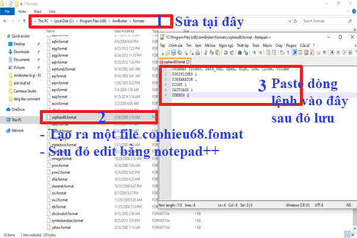Toggle the file monitoring eye icon

tap(324, 52)
